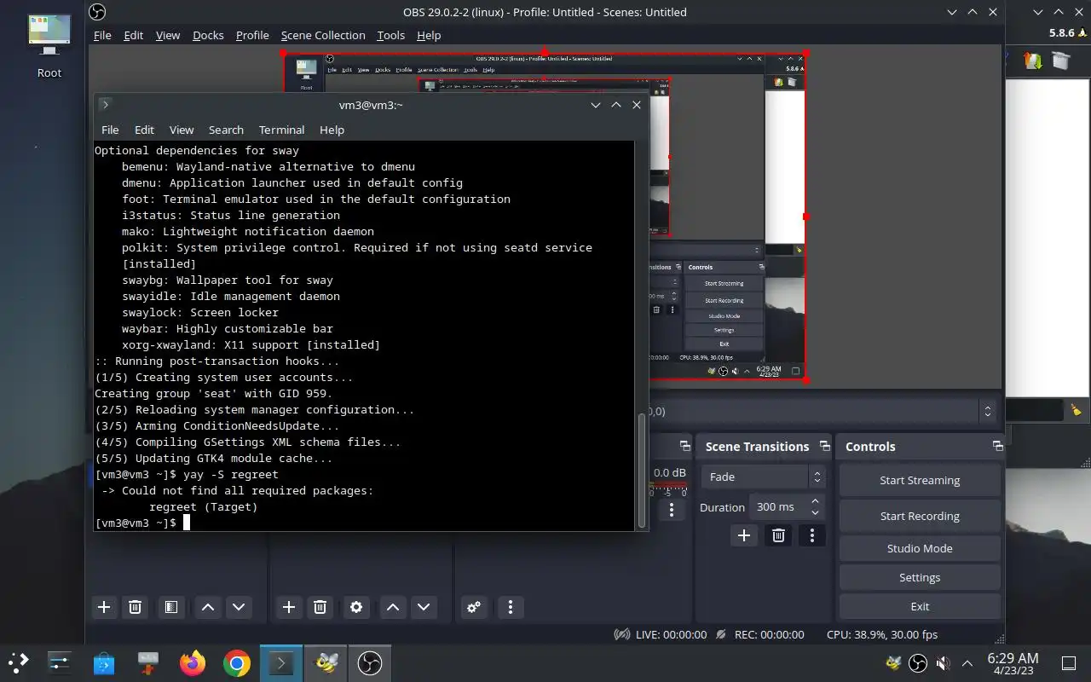This screenshot has height=682, width=1091.
Task: Switch to the bee app in taskbar
Action: coord(326,662)
